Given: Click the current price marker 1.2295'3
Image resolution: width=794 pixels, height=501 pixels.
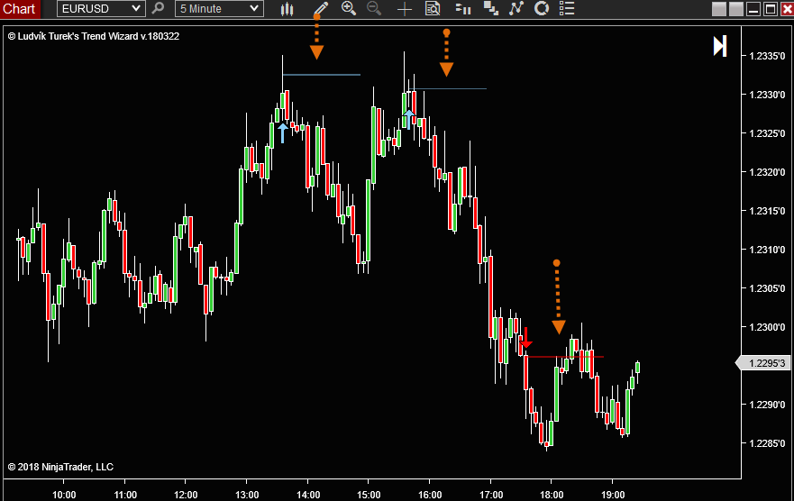Looking at the screenshot, I should (x=764, y=363).
